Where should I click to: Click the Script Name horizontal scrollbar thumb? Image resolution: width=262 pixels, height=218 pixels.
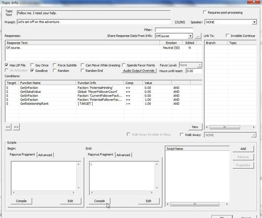tap(195, 204)
